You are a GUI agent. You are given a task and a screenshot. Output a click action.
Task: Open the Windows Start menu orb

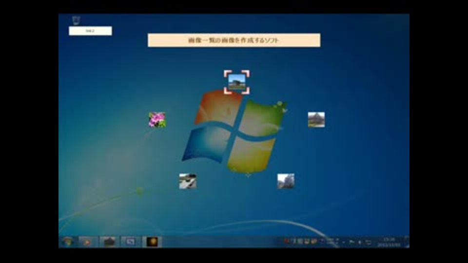pos(68,242)
